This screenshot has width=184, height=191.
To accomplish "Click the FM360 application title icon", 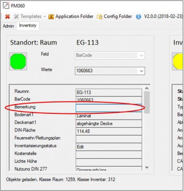I will pos(6,6).
